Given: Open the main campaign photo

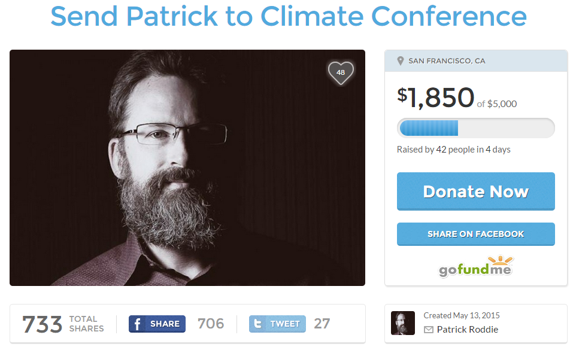Looking at the screenshot, I should point(187,168).
